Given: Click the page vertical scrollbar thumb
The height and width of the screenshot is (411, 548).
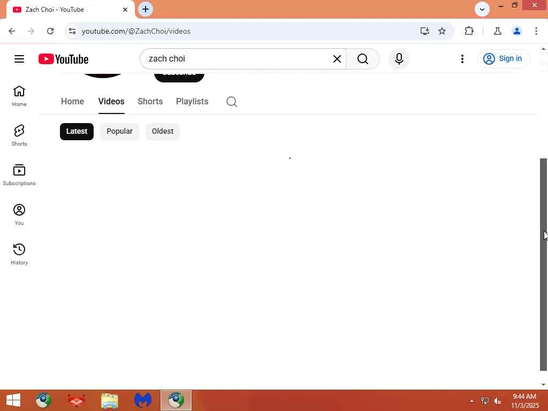Looking at the screenshot, I should (544, 264).
